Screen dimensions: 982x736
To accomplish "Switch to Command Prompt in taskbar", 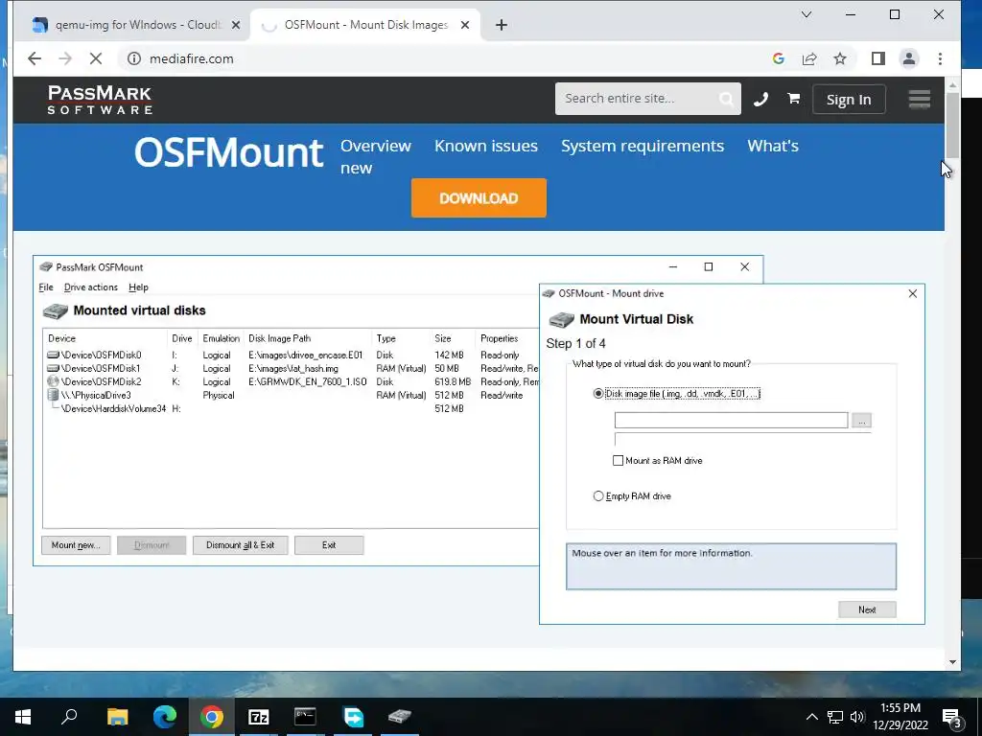I will coord(306,717).
